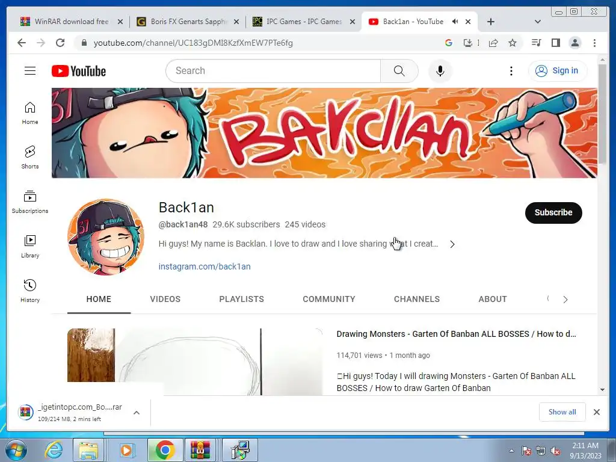Open Internet Explorer from taskbar
616x462 pixels.
tap(53, 450)
